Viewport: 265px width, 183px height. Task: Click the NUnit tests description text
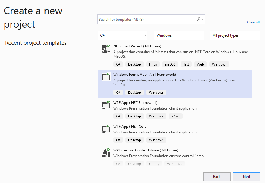coord(181,54)
